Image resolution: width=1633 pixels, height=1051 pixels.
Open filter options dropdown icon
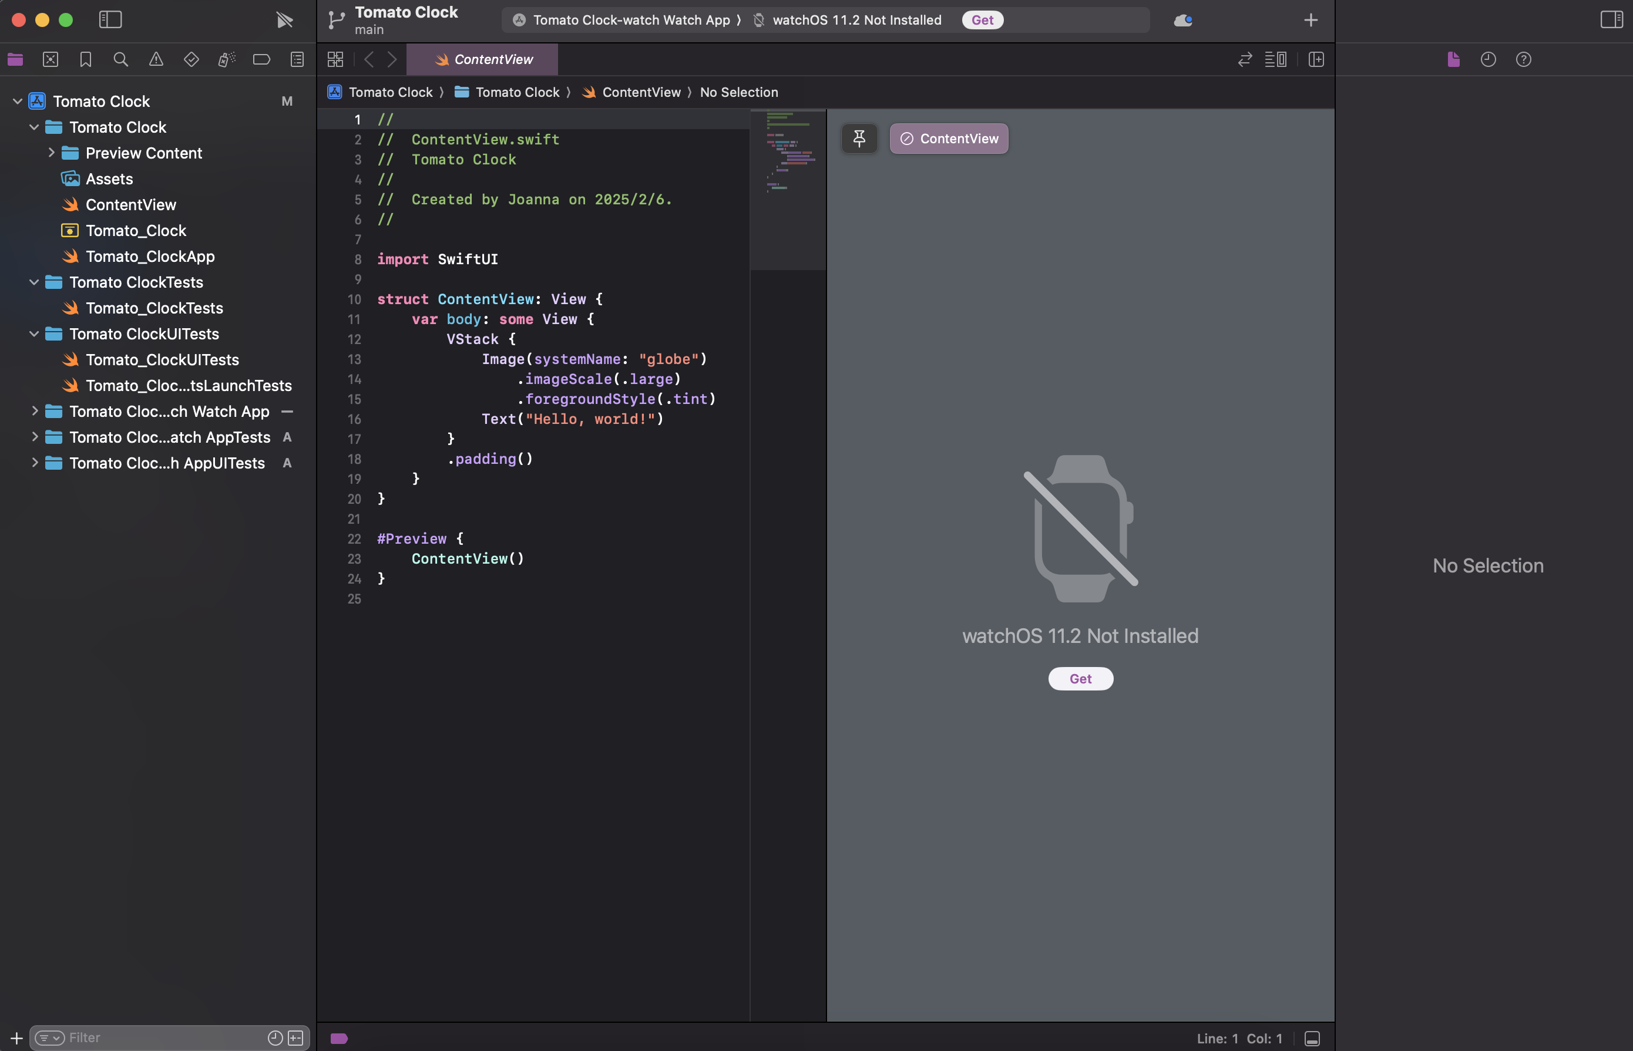pos(50,1038)
